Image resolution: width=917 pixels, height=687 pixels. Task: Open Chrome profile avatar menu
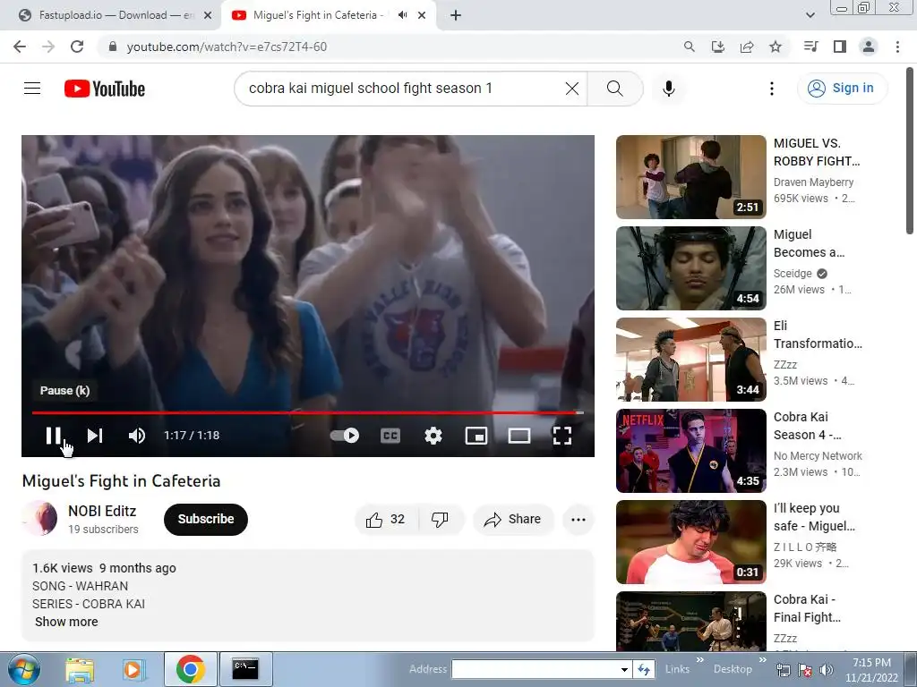(x=869, y=47)
